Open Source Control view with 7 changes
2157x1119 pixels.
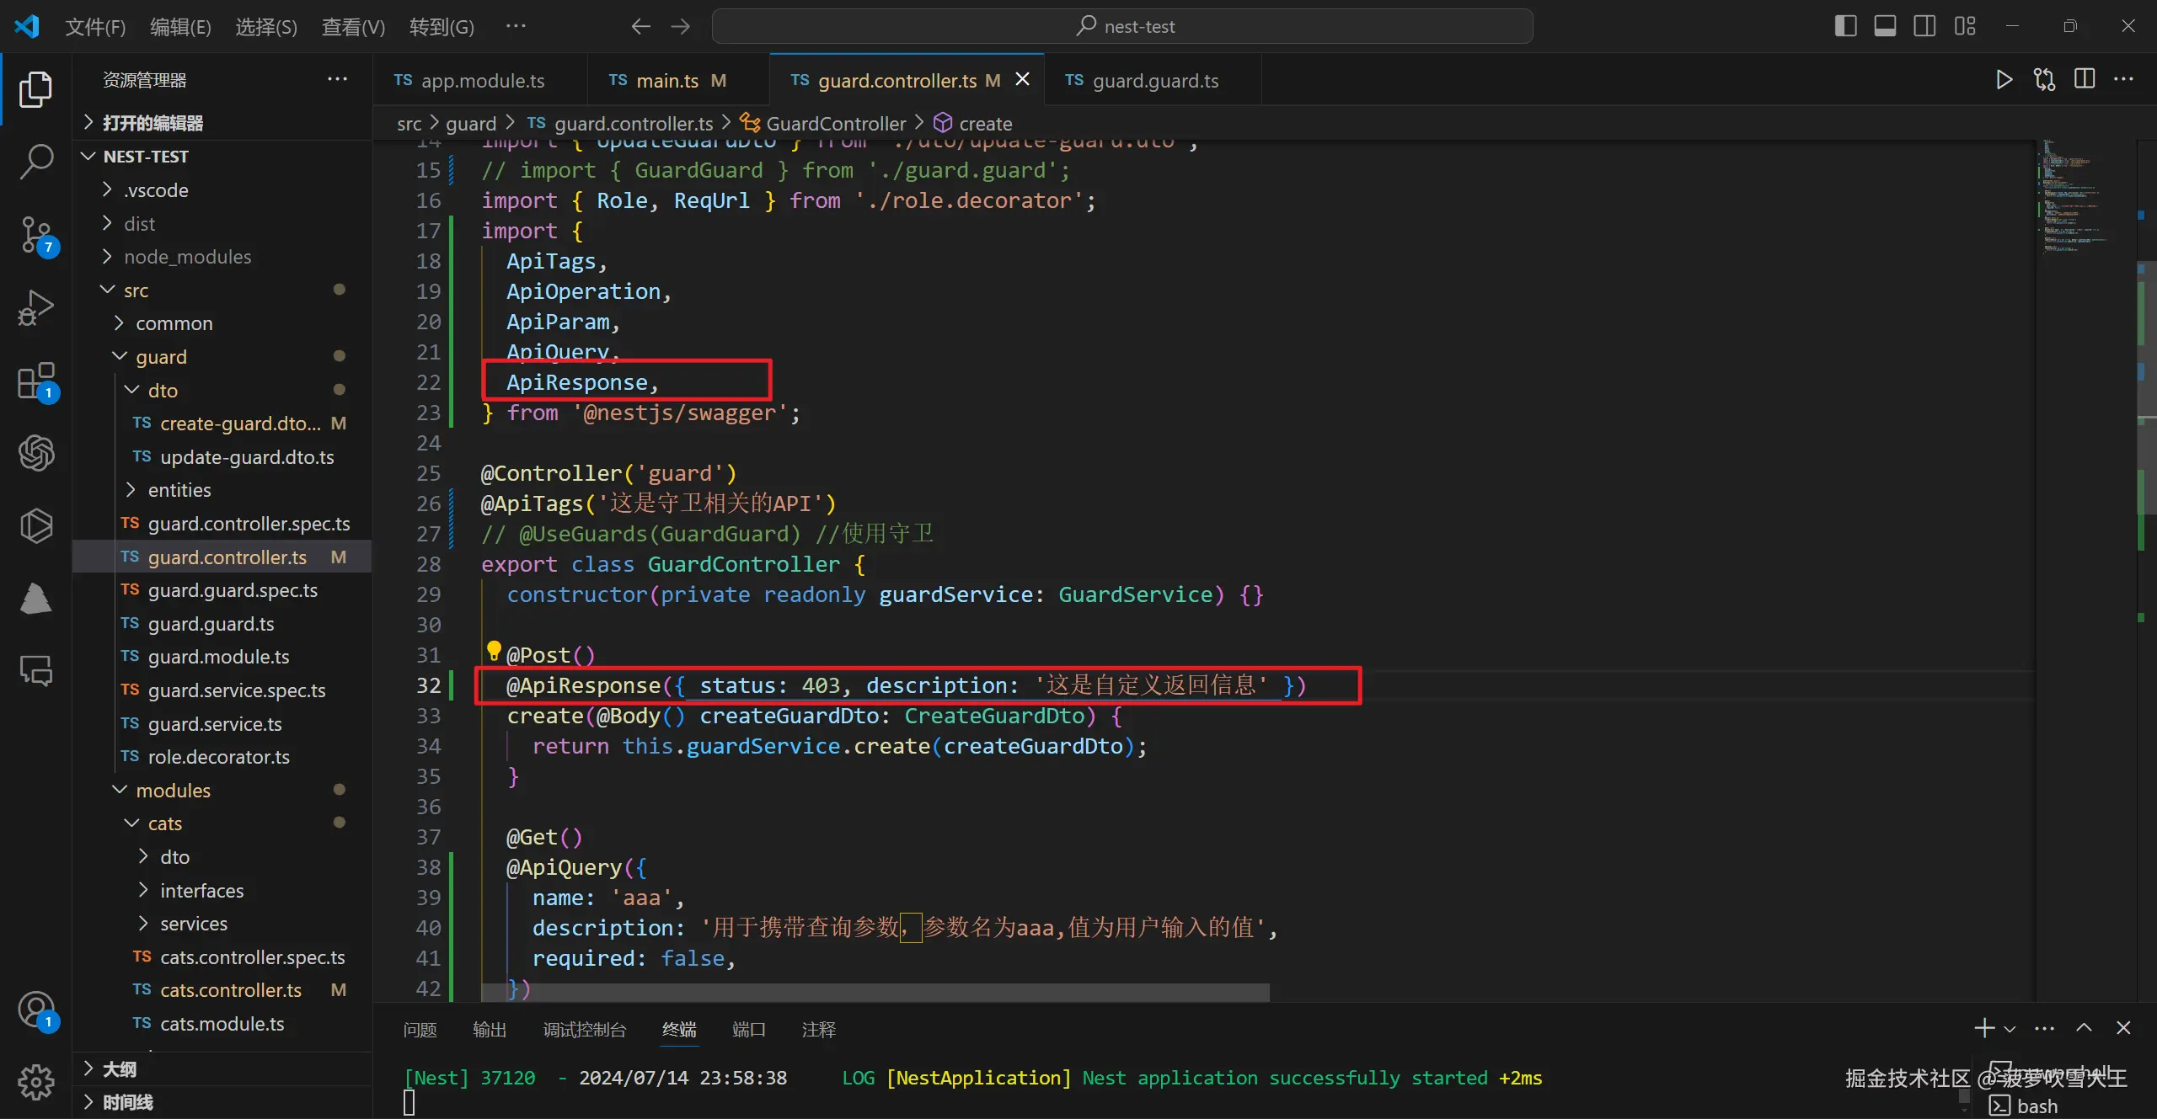(35, 234)
